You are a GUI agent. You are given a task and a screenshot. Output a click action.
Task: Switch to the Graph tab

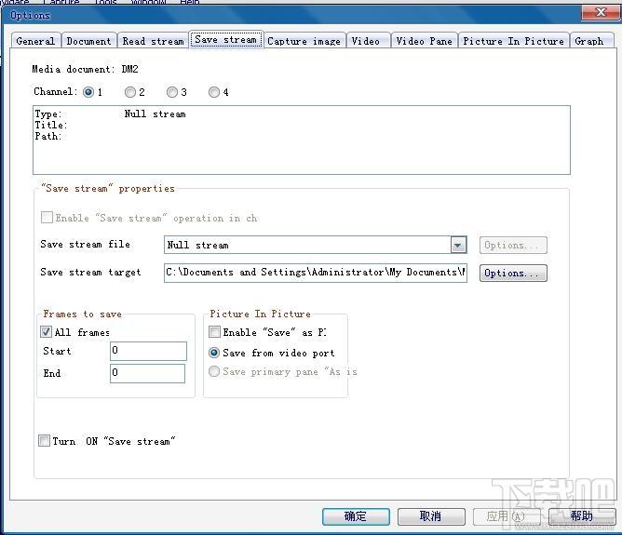[x=589, y=41]
